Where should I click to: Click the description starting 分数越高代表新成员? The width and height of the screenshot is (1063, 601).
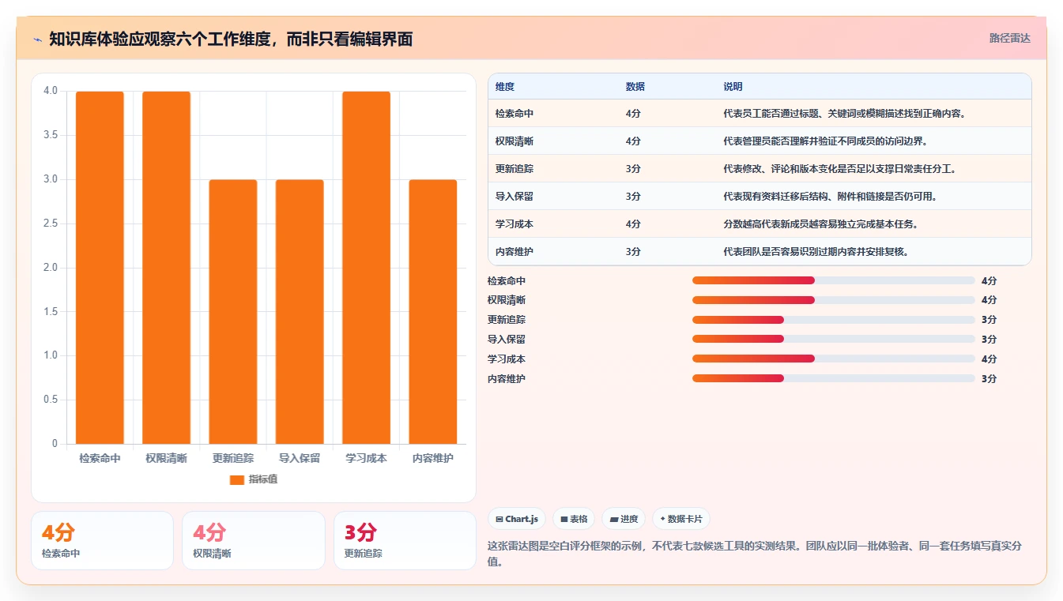click(820, 224)
